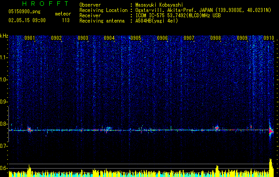279x177 pixels.
Task: Click the Receiving antenna label
Action: (102, 21)
